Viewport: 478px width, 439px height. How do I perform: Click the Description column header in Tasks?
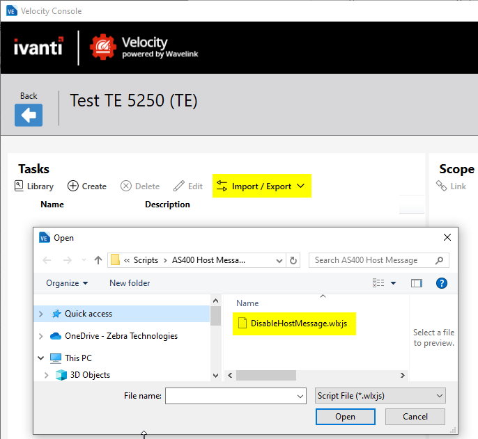pyautogui.click(x=167, y=205)
